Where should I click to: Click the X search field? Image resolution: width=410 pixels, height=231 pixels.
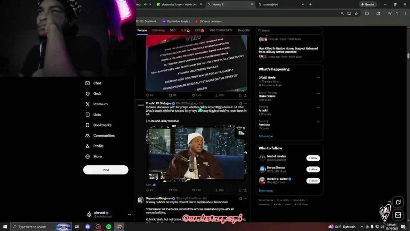[290, 30]
